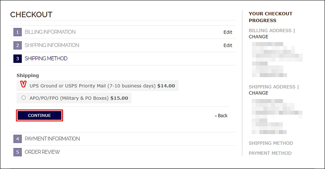This screenshot has width=325, height=169.
Task: Expand the Shipping Information section header
Action: pyautogui.click(x=52, y=45)
